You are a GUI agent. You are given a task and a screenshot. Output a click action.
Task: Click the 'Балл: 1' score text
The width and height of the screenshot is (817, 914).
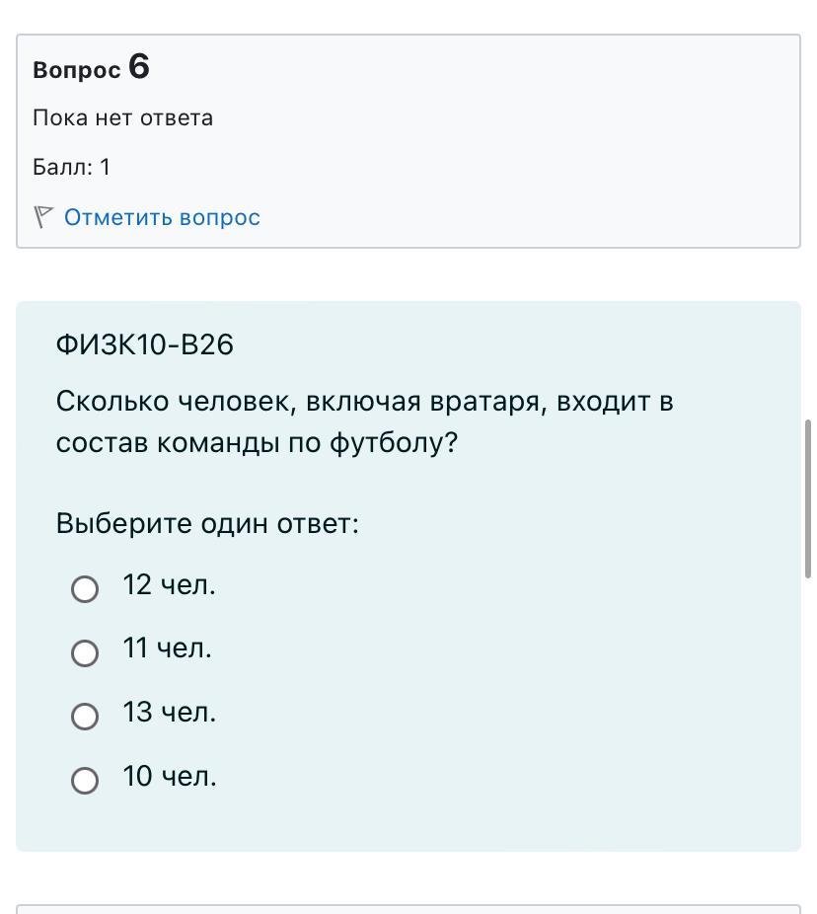[71, 167]
